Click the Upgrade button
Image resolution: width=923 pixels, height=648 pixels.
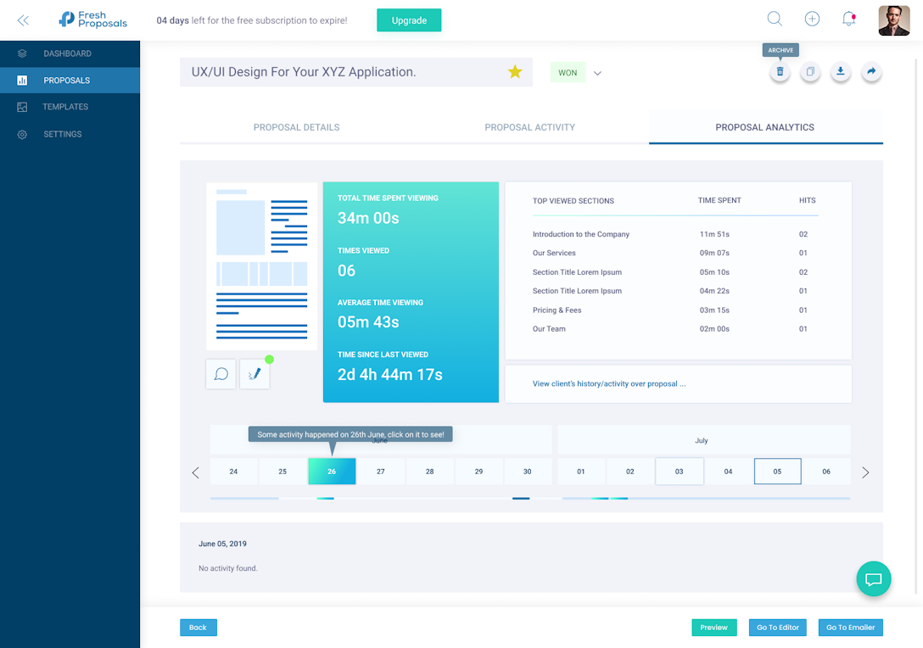coord(409,20)
